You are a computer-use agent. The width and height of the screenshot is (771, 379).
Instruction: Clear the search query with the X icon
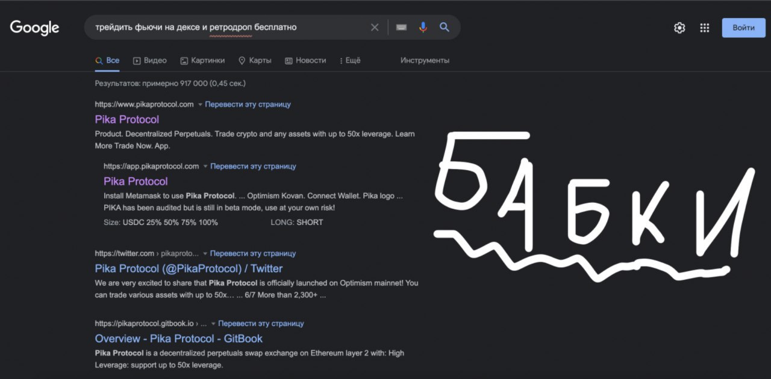click(x=375, y=27)
